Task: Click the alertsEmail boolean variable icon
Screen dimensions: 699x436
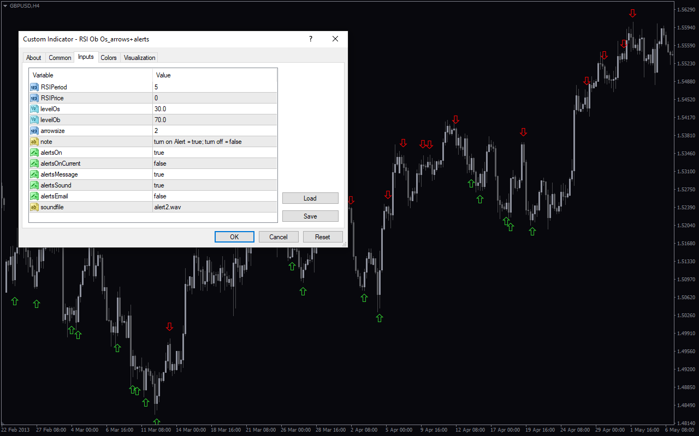Action: click(34, 196)
